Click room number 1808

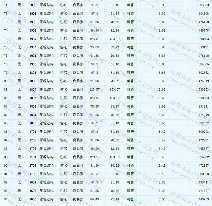pyautogui.click(x=33, y=123)
